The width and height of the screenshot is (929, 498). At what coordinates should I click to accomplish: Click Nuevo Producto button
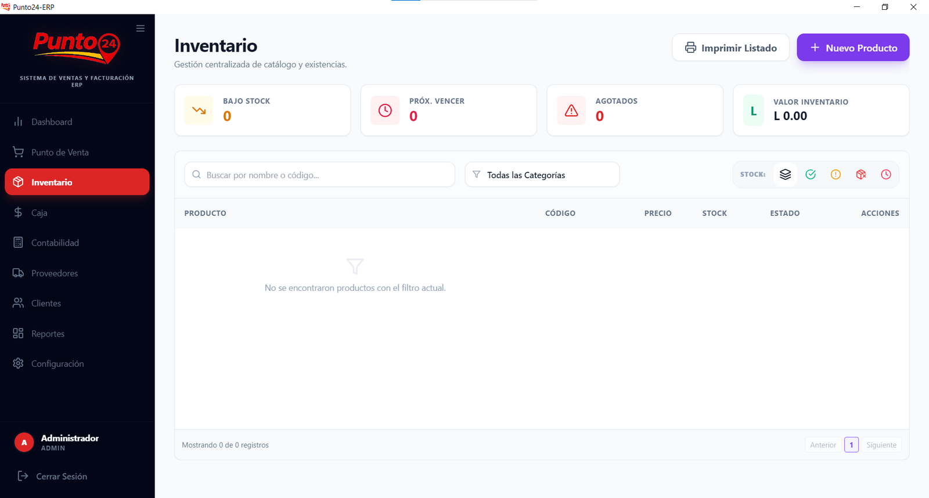853,48
